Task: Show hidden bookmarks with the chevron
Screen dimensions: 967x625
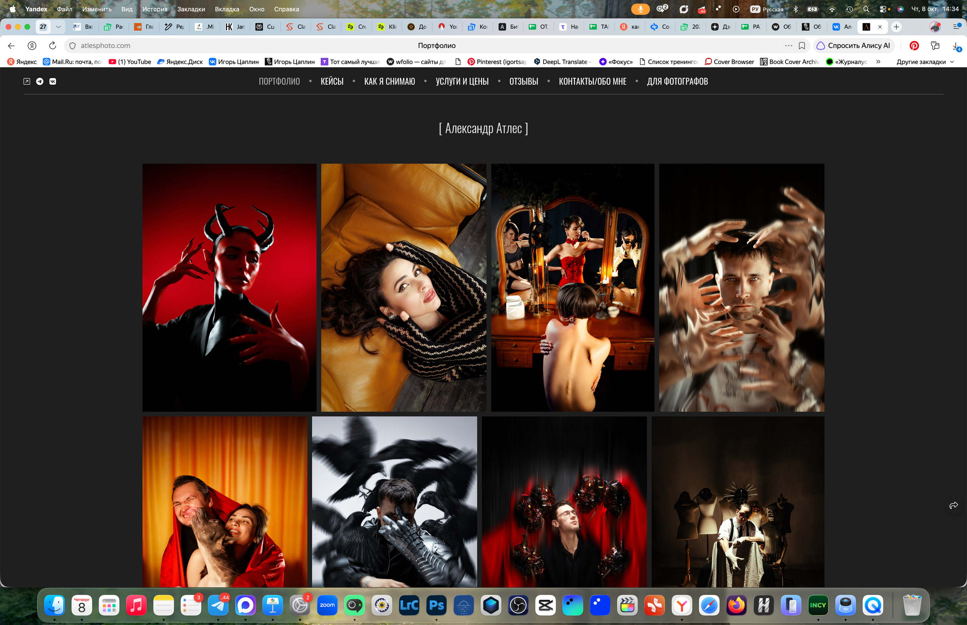Action: click(878, 62)
